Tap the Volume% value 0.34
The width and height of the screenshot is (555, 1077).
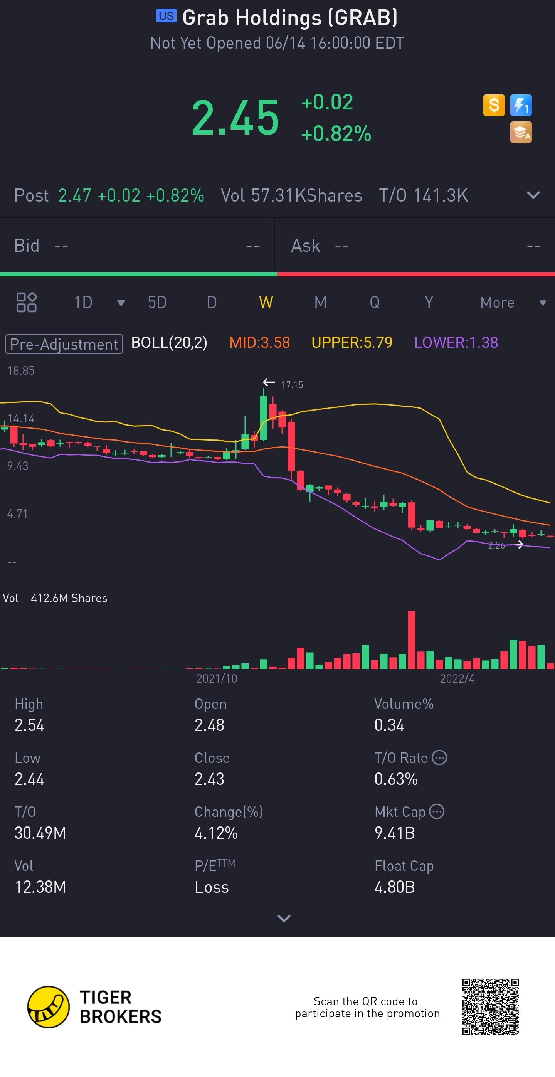390,725
